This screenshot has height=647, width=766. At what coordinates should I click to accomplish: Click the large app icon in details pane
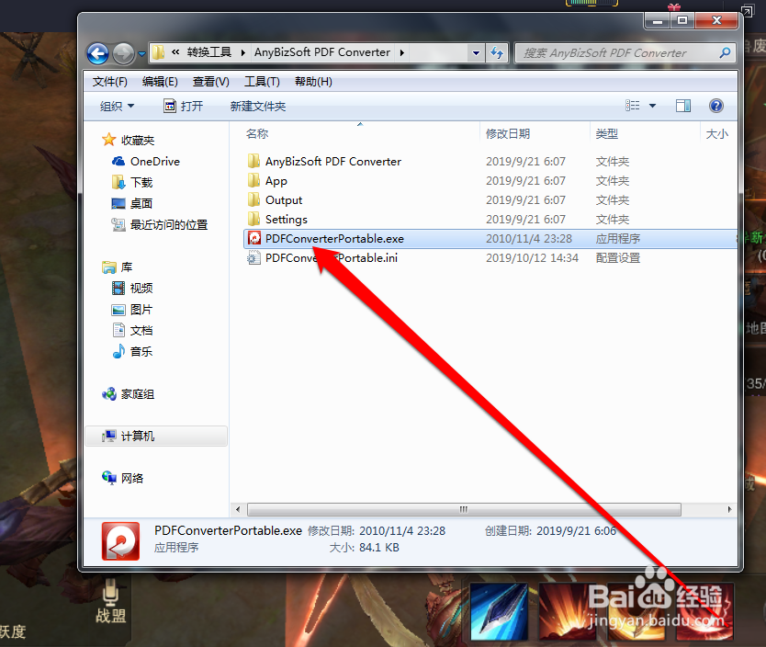[120, 540]
